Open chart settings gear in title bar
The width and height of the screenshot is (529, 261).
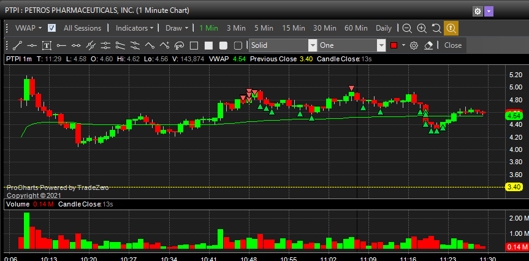(478, 11)
